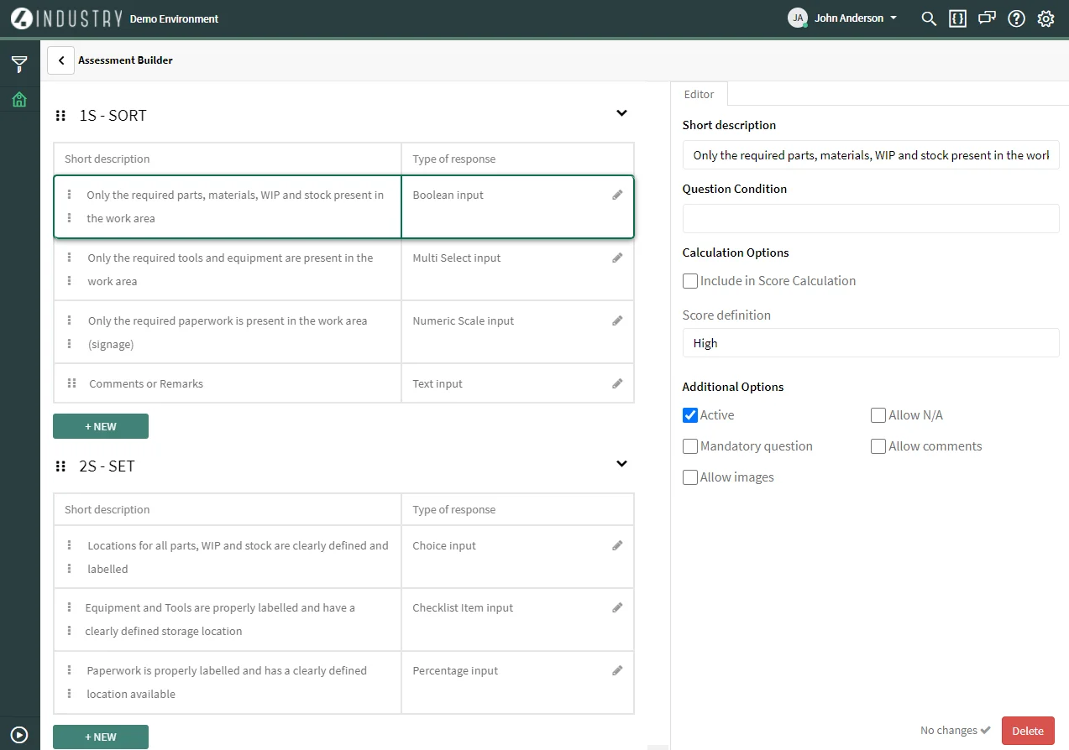This screenshot has height=750, width=1069.
Task: Open the chat messages icon
Action: [x=987, y=18]
